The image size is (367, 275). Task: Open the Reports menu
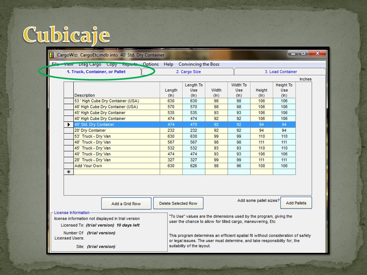coord(130,64)
